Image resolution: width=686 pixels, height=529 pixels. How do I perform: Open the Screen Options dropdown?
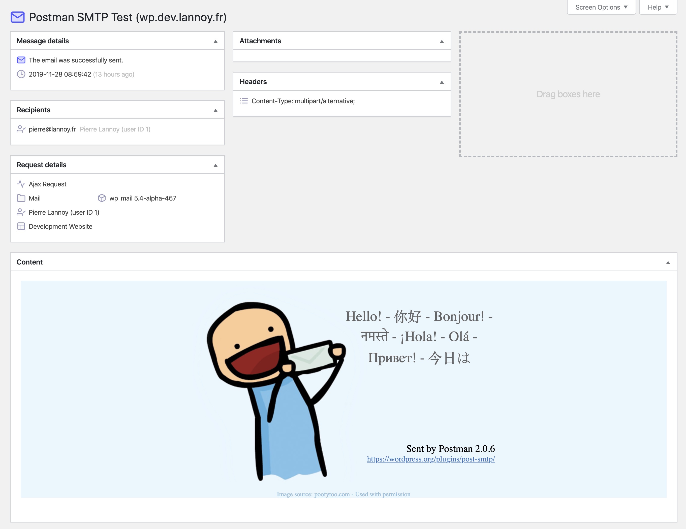(x=601, y=7)
